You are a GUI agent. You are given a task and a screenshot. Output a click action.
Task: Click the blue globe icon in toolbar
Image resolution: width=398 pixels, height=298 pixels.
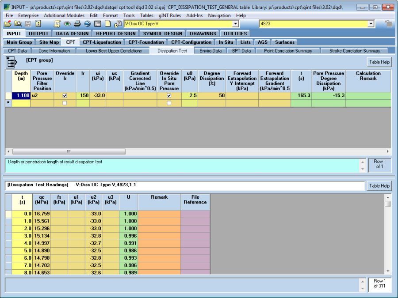tap(87, 24)
